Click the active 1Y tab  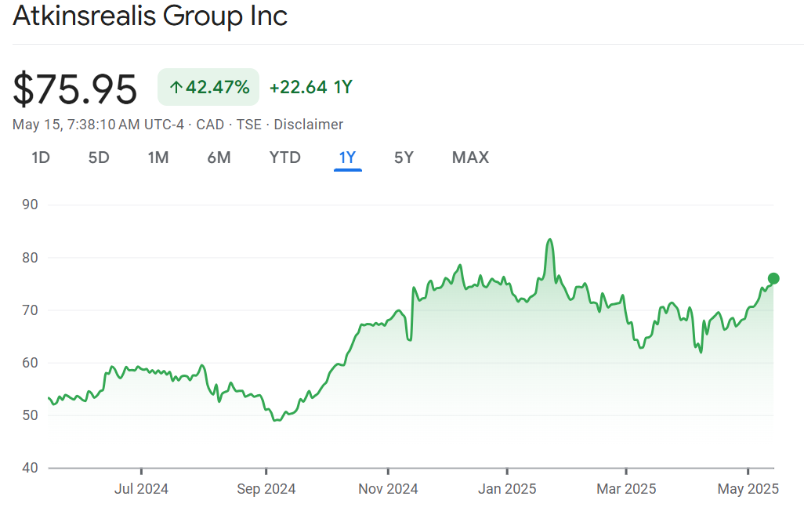[347, 158]
